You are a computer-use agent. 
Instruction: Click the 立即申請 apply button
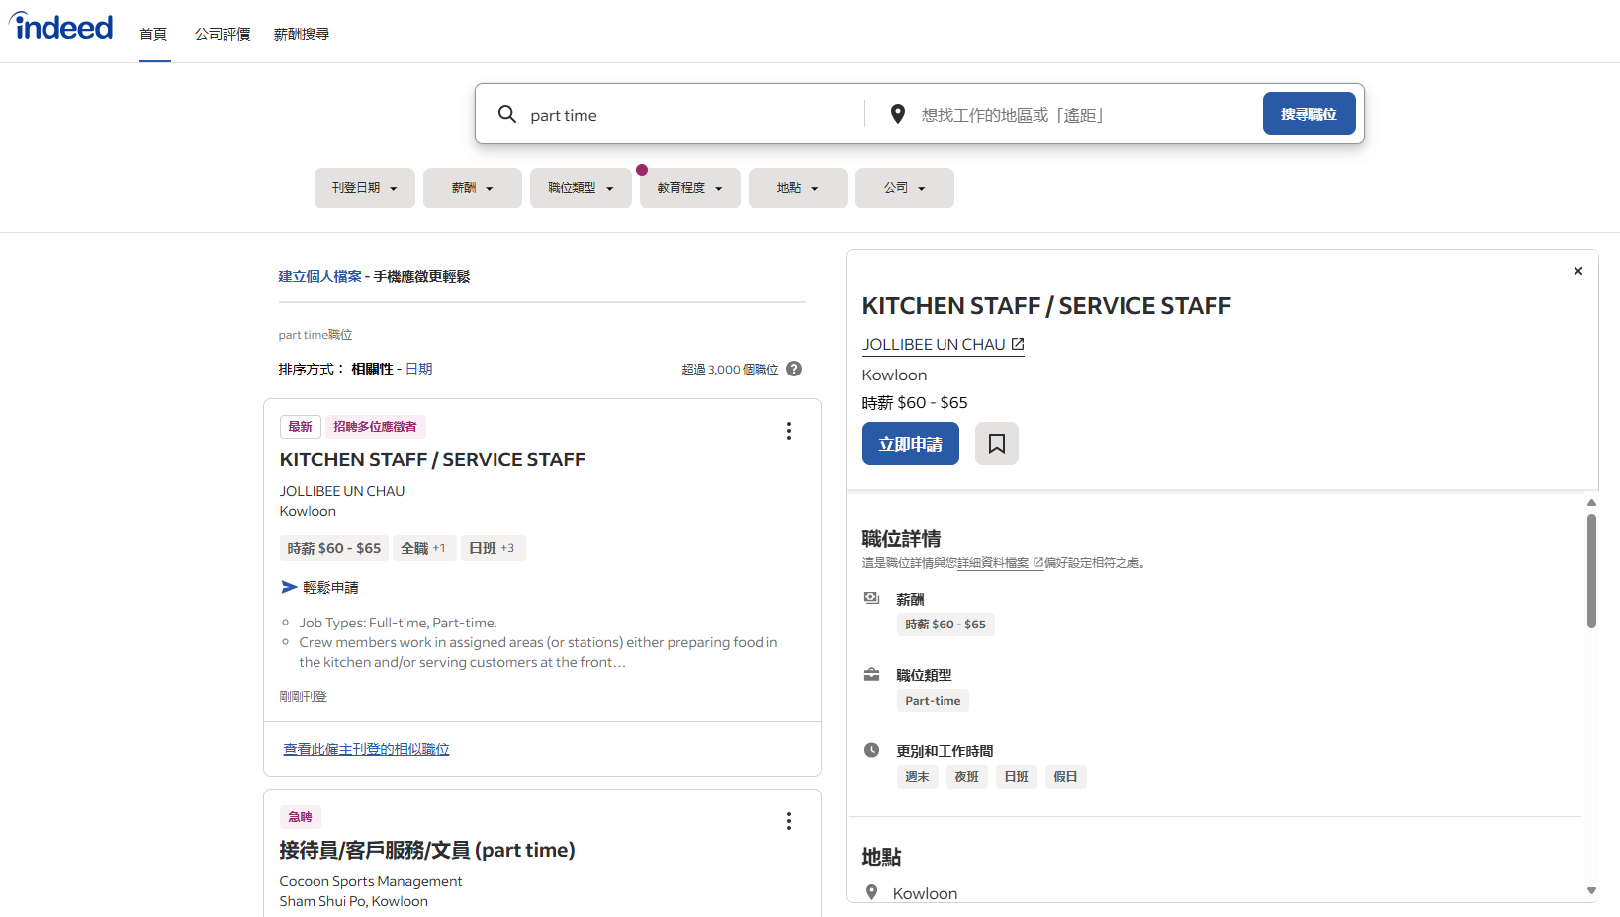(911, 444)
